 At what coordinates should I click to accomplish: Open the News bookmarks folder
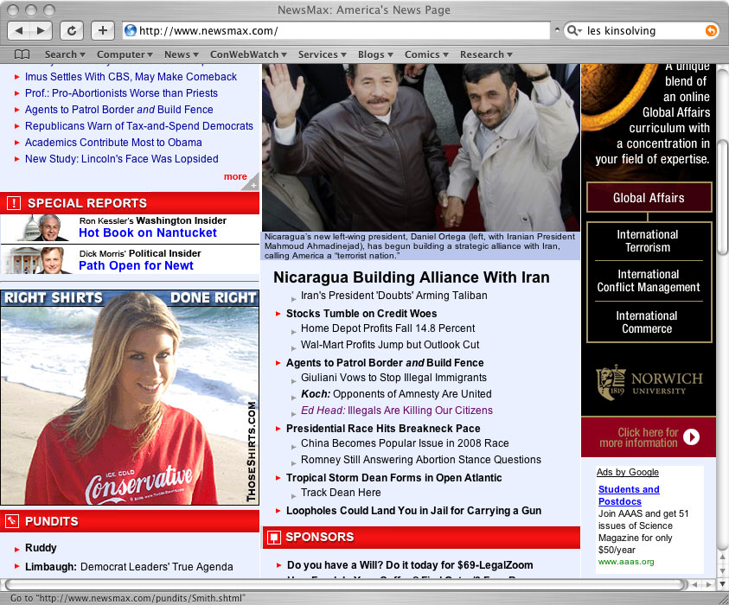[182, 54]
